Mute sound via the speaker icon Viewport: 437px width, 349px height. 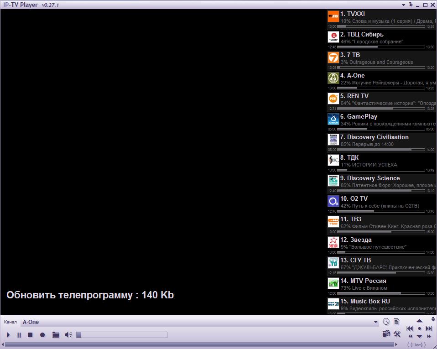pyautogui.click(x=68, y=335)
